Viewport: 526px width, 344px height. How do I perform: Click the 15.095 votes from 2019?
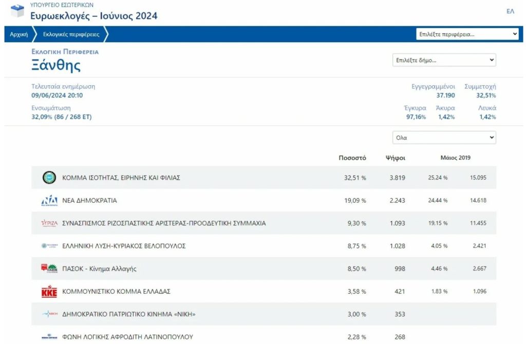(x=478, y=178)
